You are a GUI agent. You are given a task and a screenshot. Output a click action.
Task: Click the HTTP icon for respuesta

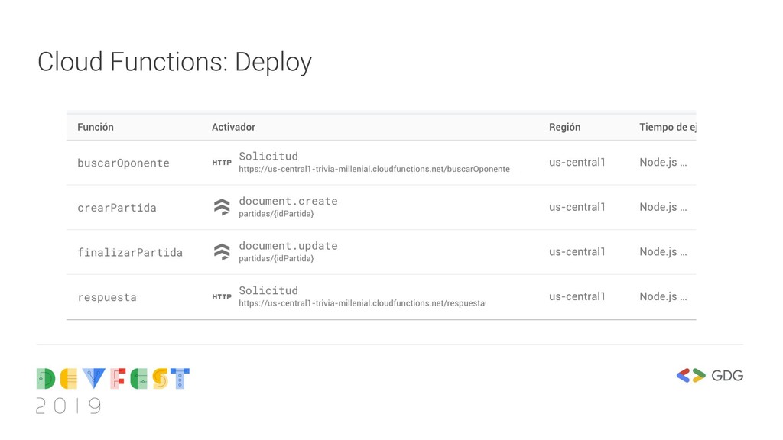pos(221,297)
